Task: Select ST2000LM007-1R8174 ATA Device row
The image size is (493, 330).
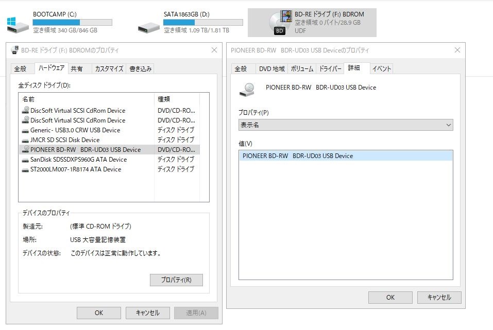Action: 109,169
